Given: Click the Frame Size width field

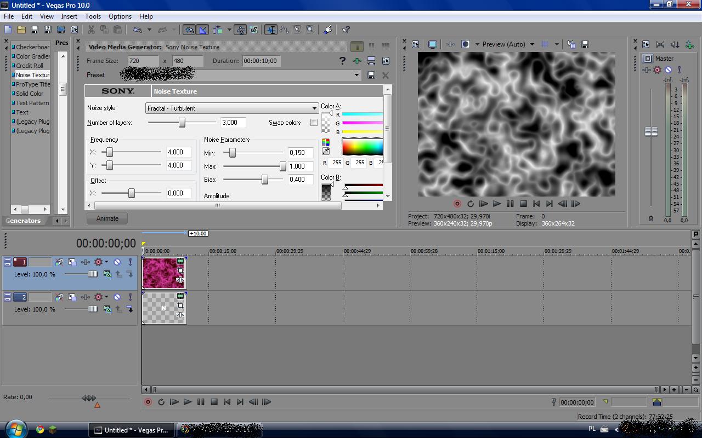Looking at the screenshot, I should click(143, 61).
